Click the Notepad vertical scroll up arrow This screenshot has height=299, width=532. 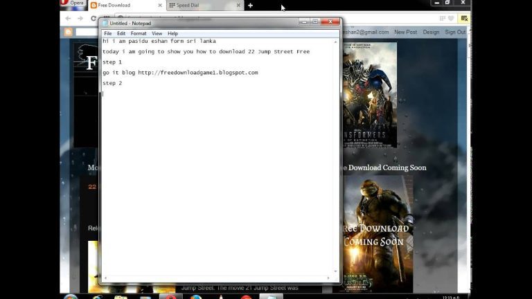(x=335, y=42)
